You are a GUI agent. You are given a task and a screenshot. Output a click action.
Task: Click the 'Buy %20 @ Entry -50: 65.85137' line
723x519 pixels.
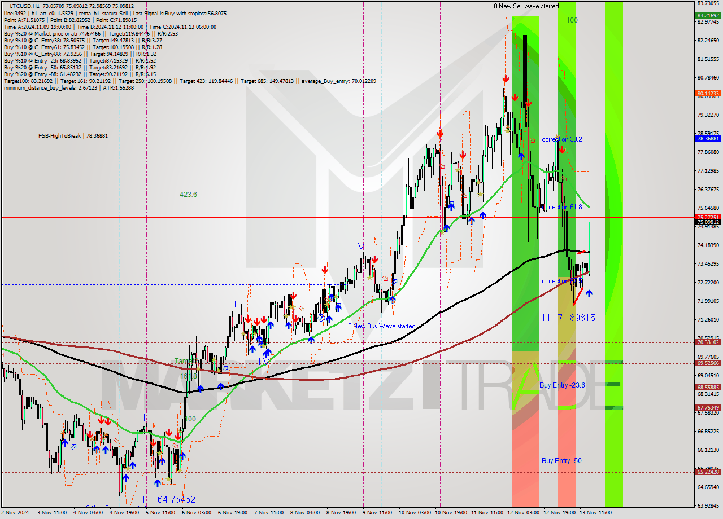[80, 67]
